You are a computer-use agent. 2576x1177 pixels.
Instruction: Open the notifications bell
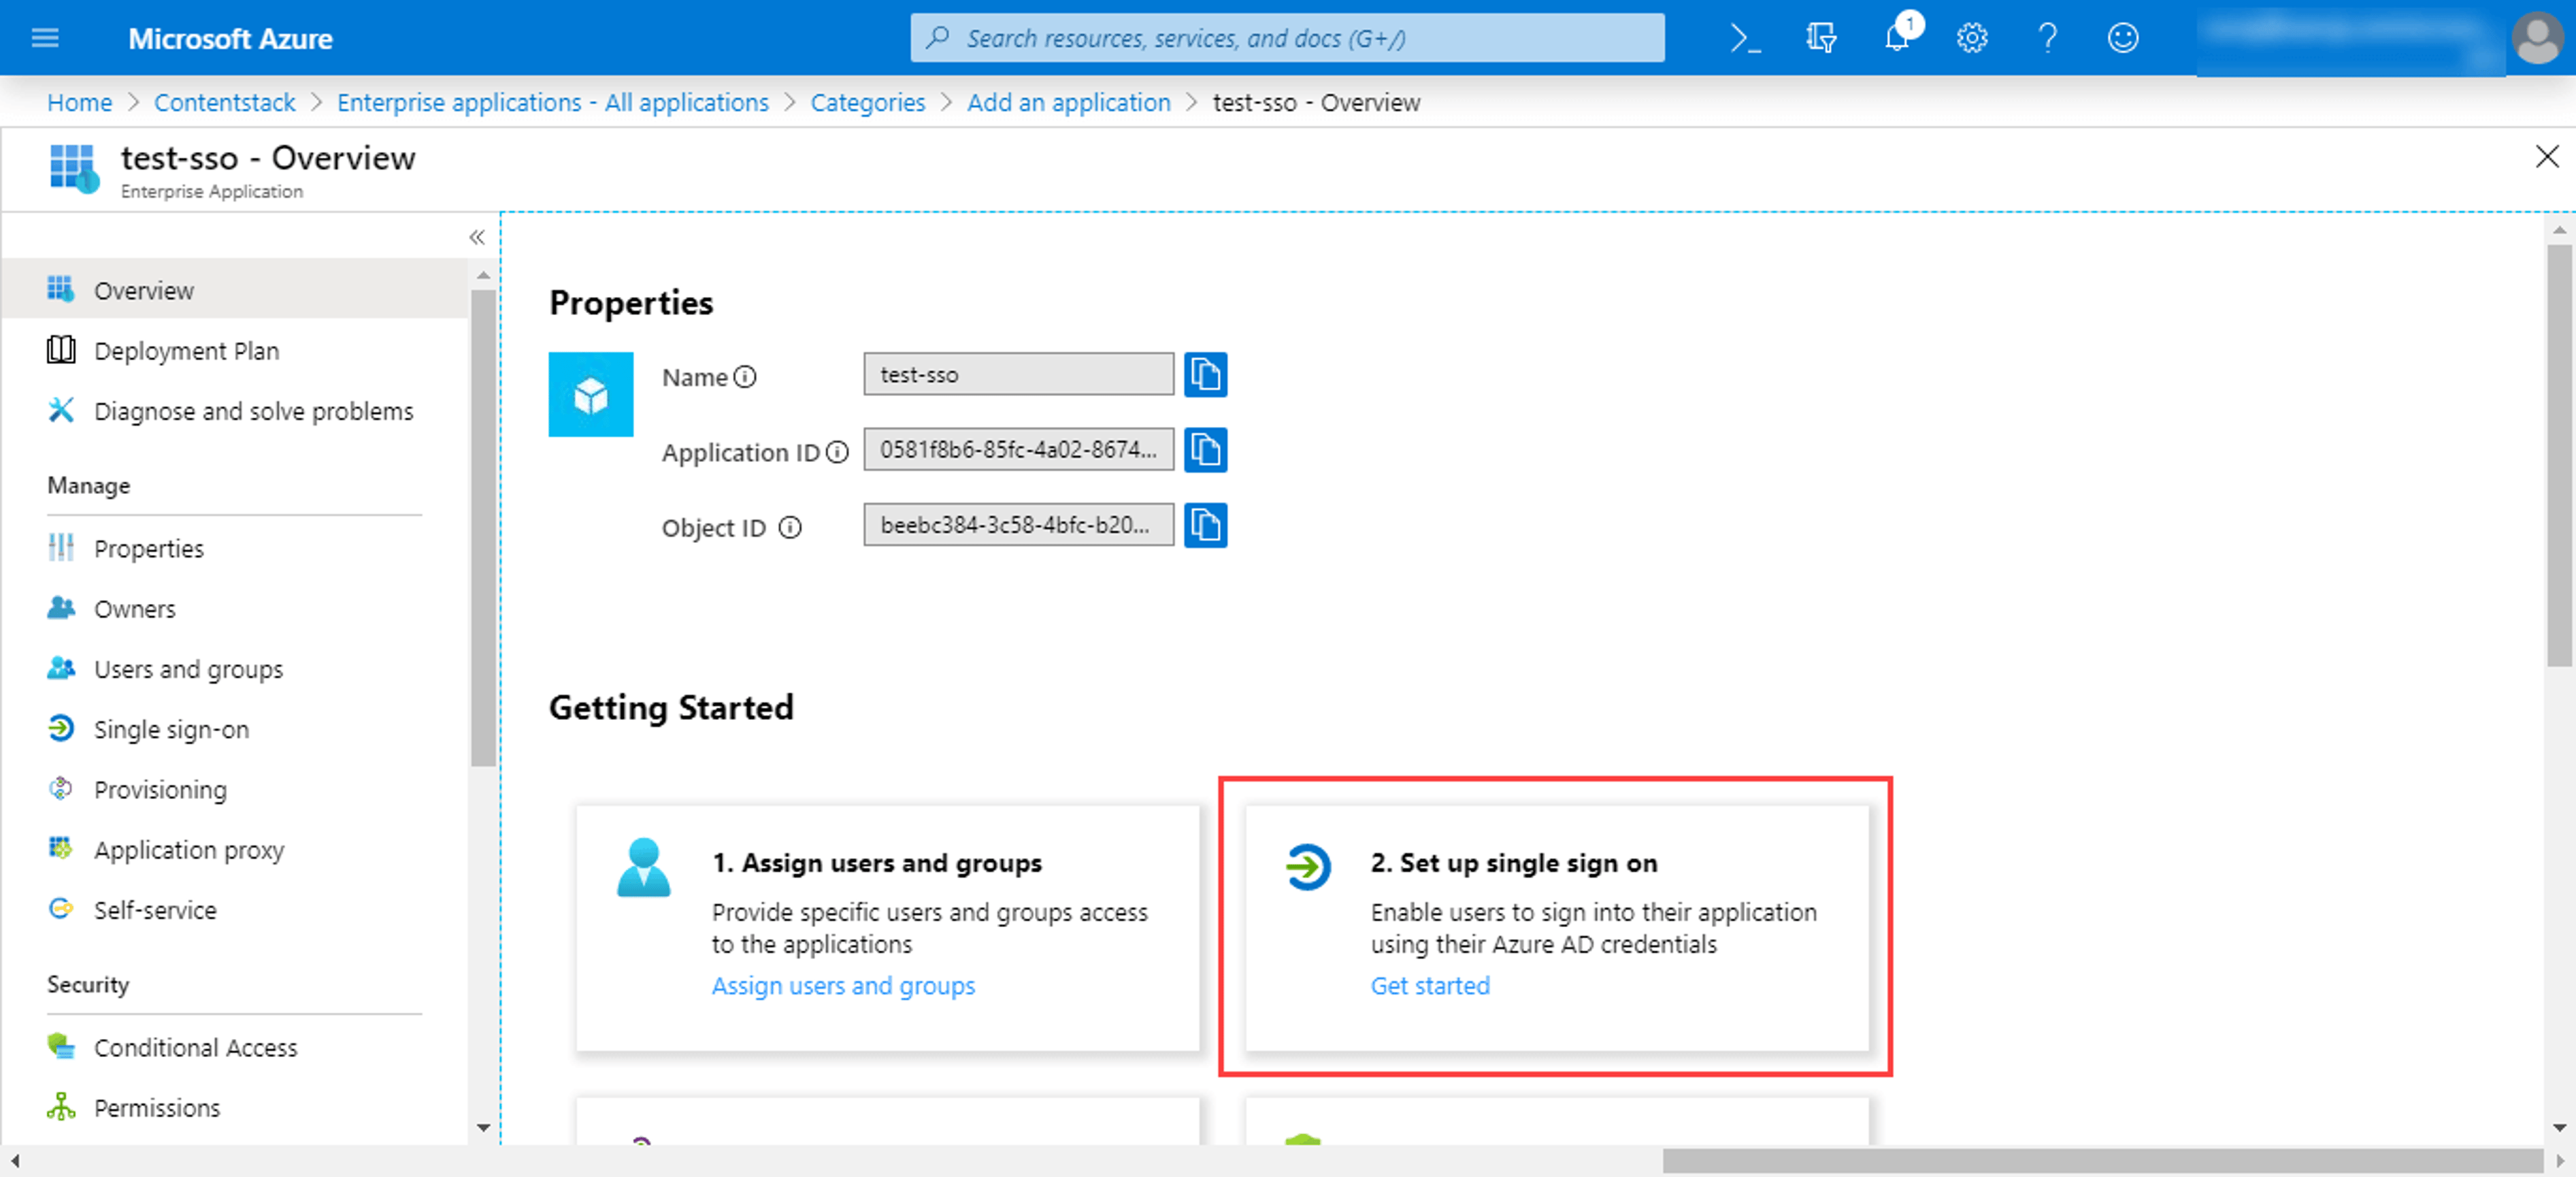1897,39
